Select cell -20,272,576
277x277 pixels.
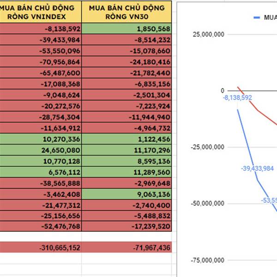(x=41, y=106)
